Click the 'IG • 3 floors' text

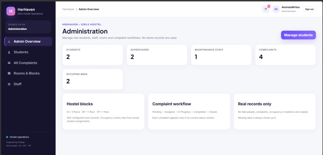(73, 112)
